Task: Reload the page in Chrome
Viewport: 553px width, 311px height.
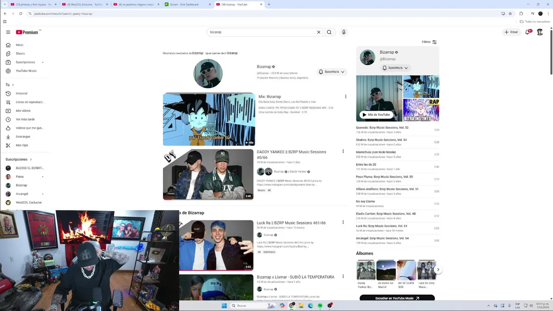Action: pos(20,13)
